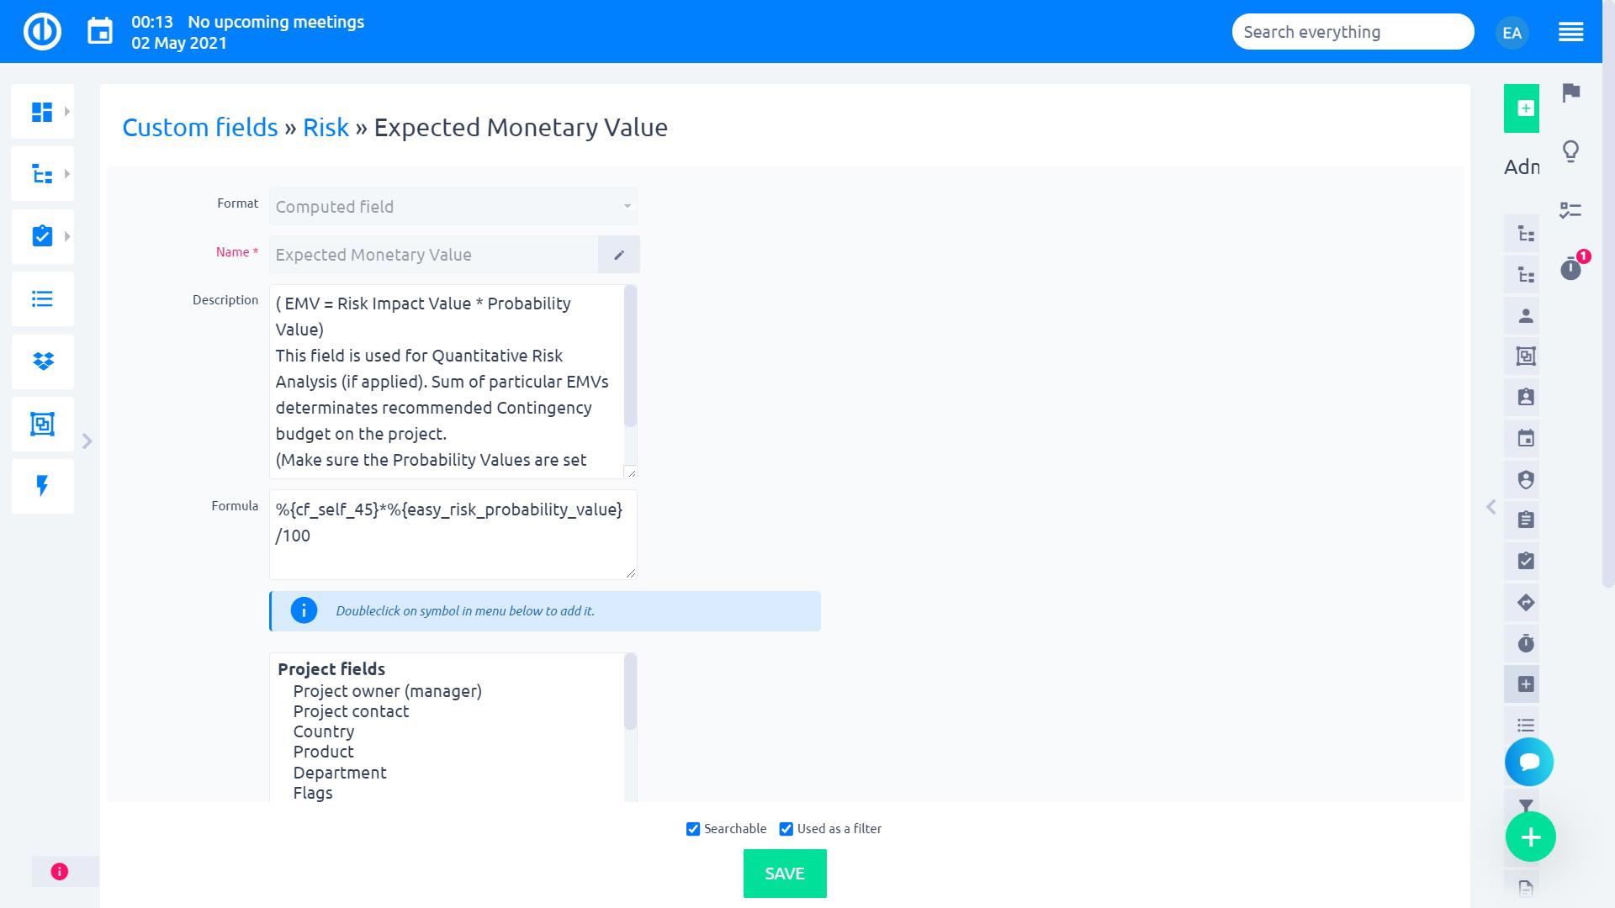Expand the left sidebar with chevron
The width and height of the screenshot is (1615, 908).
point(87,441)
